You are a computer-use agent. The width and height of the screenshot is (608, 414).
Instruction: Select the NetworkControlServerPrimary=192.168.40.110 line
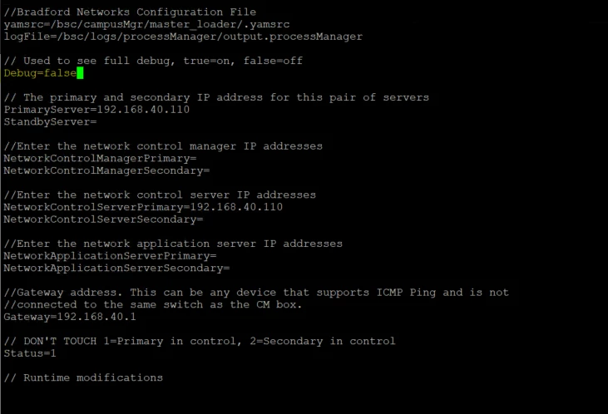[143, 207]
